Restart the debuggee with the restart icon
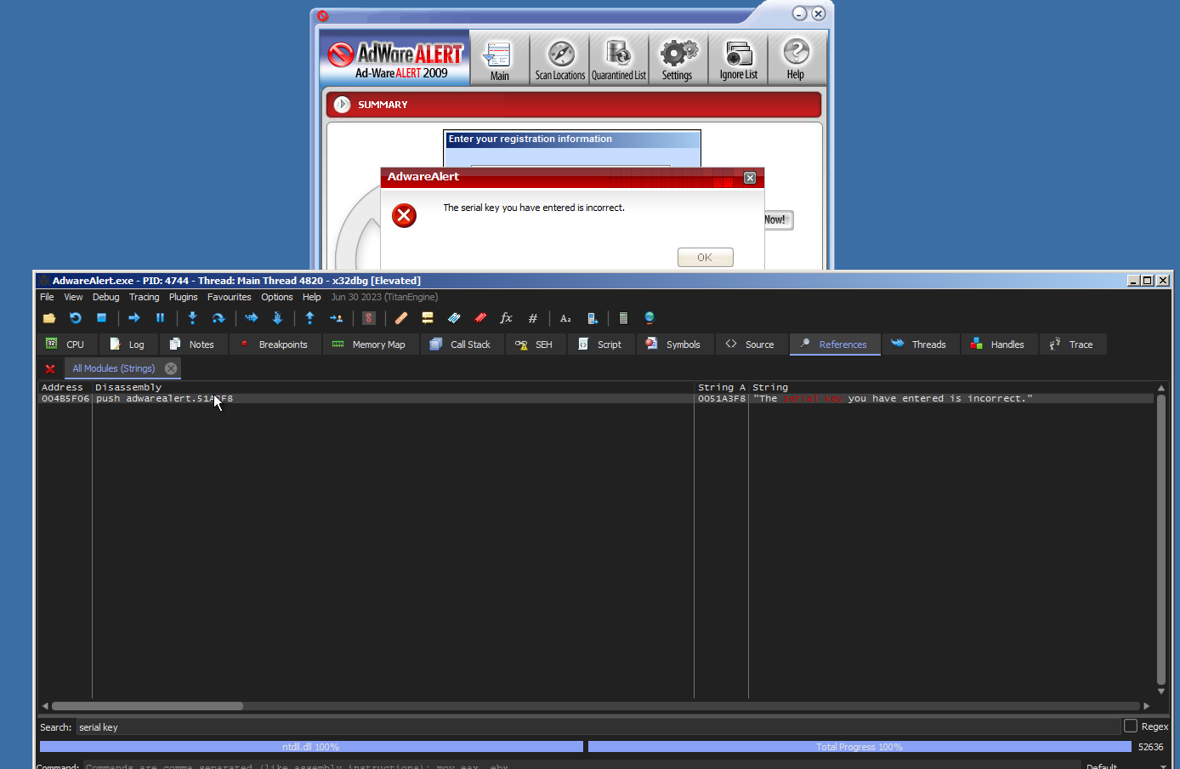 76,318
